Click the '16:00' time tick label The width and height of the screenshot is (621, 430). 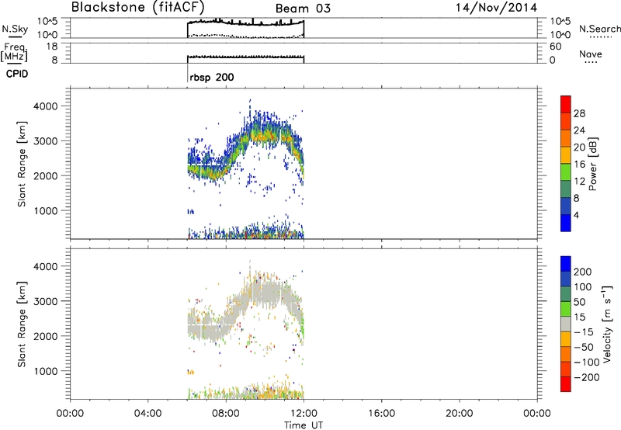[x=381, y=414]
